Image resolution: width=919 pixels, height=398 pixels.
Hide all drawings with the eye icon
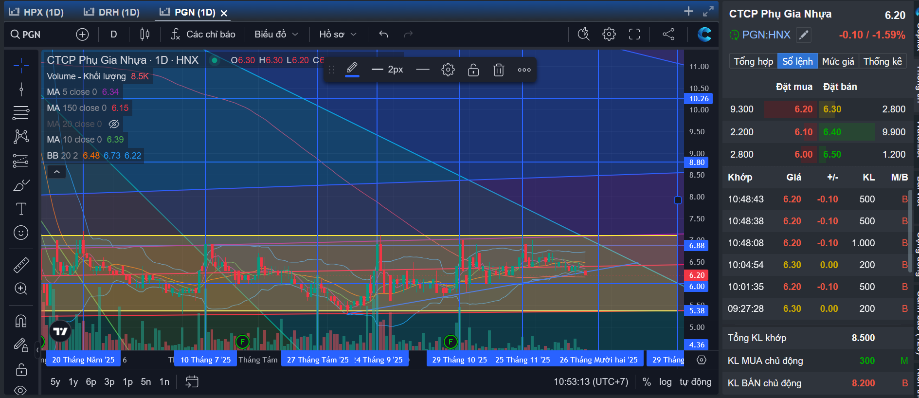click(21, 390)
